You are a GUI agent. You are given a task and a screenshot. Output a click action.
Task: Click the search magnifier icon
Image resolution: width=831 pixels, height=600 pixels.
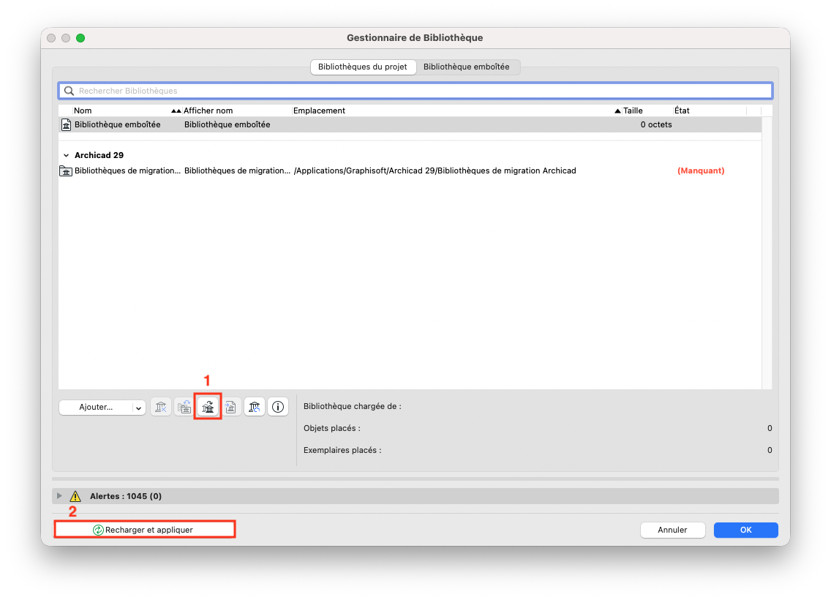[x=69, y=91]
